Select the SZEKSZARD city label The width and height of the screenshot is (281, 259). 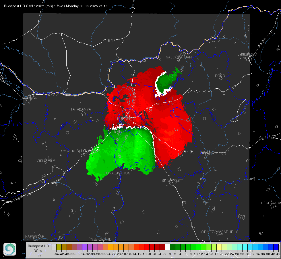coord(101,239)
